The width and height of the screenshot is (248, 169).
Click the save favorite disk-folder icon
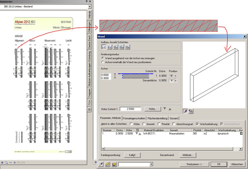pyautogui.click(x=114, y=164)
